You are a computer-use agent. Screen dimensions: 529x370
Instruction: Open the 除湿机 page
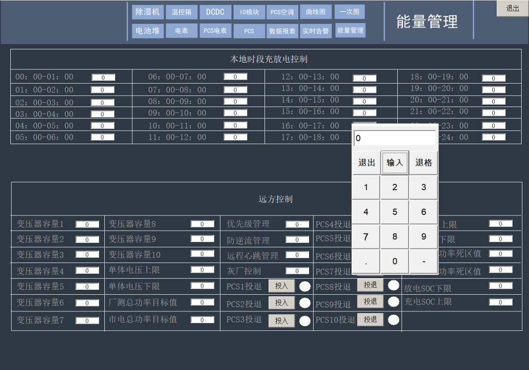click(147, 12)
